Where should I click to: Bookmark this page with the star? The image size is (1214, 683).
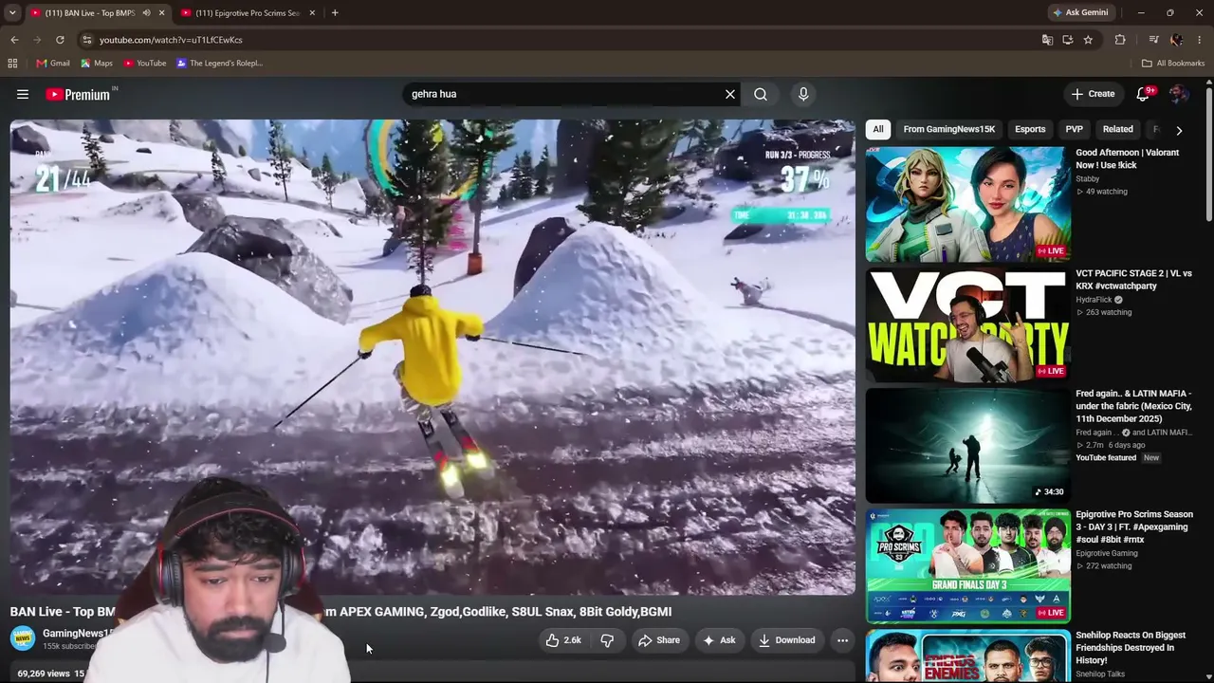point(1088,40)
